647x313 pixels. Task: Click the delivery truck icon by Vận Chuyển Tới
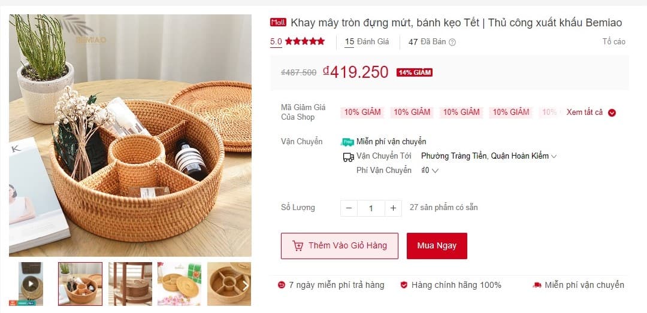click(x=348, y=157)
